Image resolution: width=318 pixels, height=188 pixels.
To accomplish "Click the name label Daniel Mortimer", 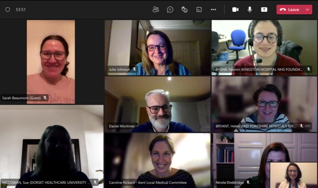I will point(122,126).
